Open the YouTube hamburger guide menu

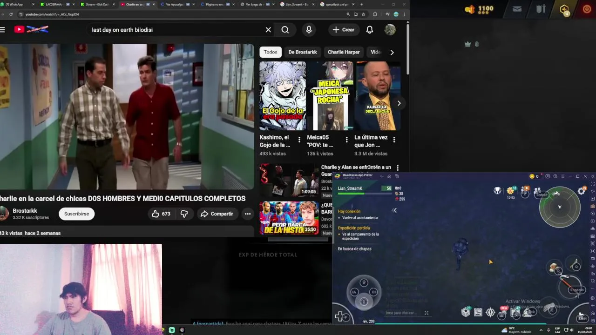tap(2, 30)
